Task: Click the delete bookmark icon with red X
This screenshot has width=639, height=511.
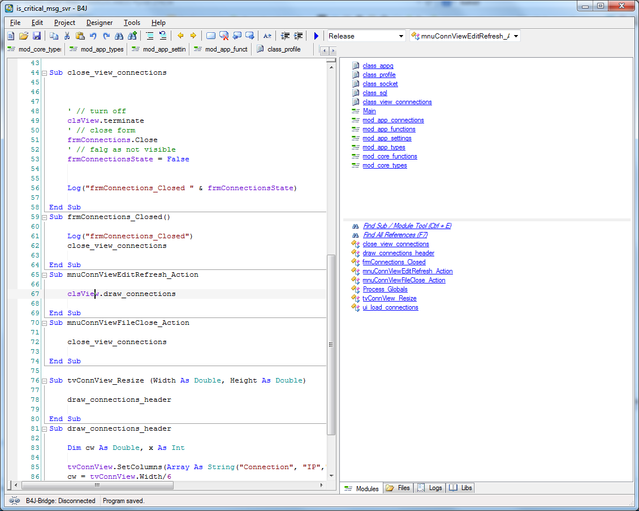Action: click(224, 36)
